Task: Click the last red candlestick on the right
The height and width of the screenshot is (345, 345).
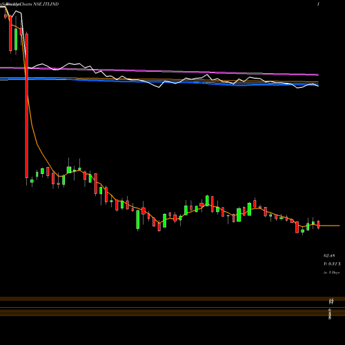Action: [319, 224]
